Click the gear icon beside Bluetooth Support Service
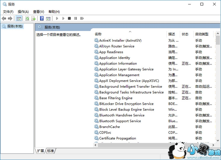Image resolution: width=221 pixels, height=160 pixels. (96, 121)
